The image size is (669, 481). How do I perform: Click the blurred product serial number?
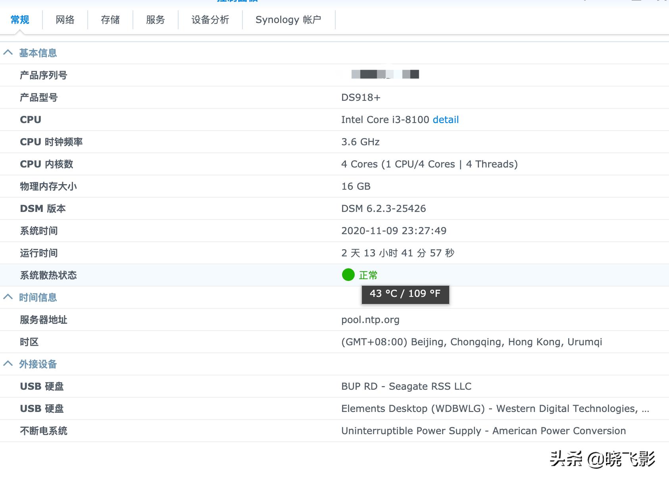(x=385, y=74)
